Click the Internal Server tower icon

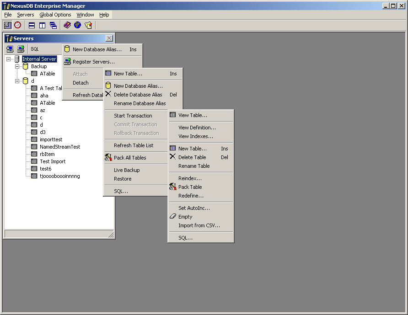17,59
